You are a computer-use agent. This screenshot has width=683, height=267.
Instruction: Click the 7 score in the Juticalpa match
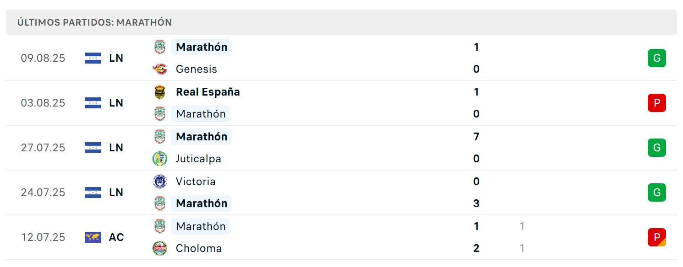(x=476, y=137)
